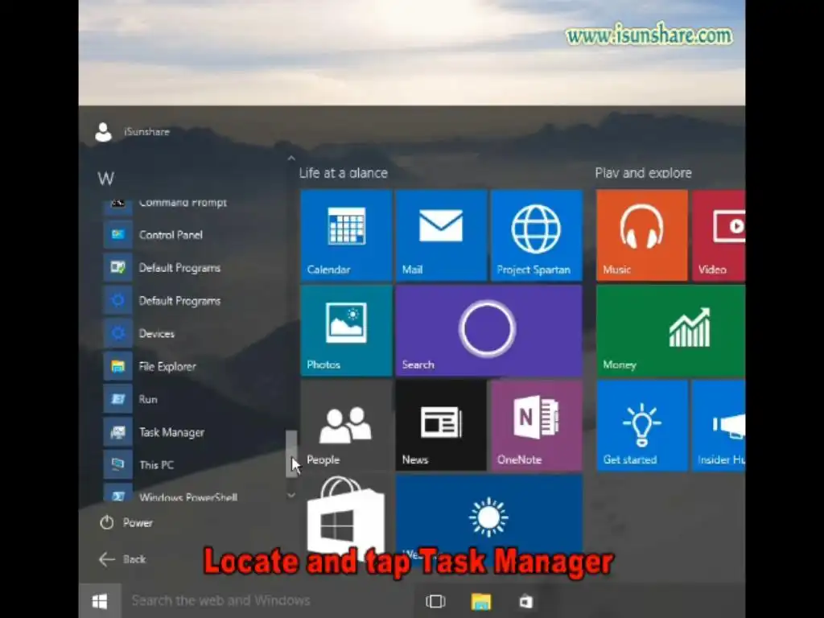Screen dimensions: 824x618
Task: Open the Calendar tile
Action: 346,236
